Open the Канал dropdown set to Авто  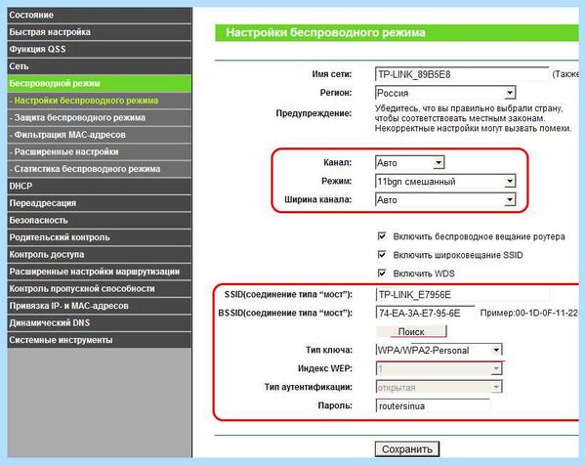(409, 162)
